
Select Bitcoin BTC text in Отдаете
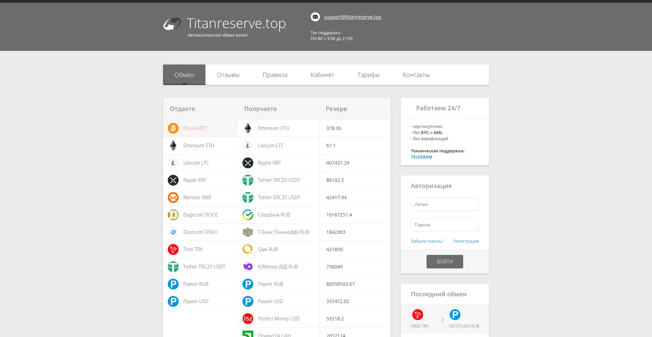point(195,128)
